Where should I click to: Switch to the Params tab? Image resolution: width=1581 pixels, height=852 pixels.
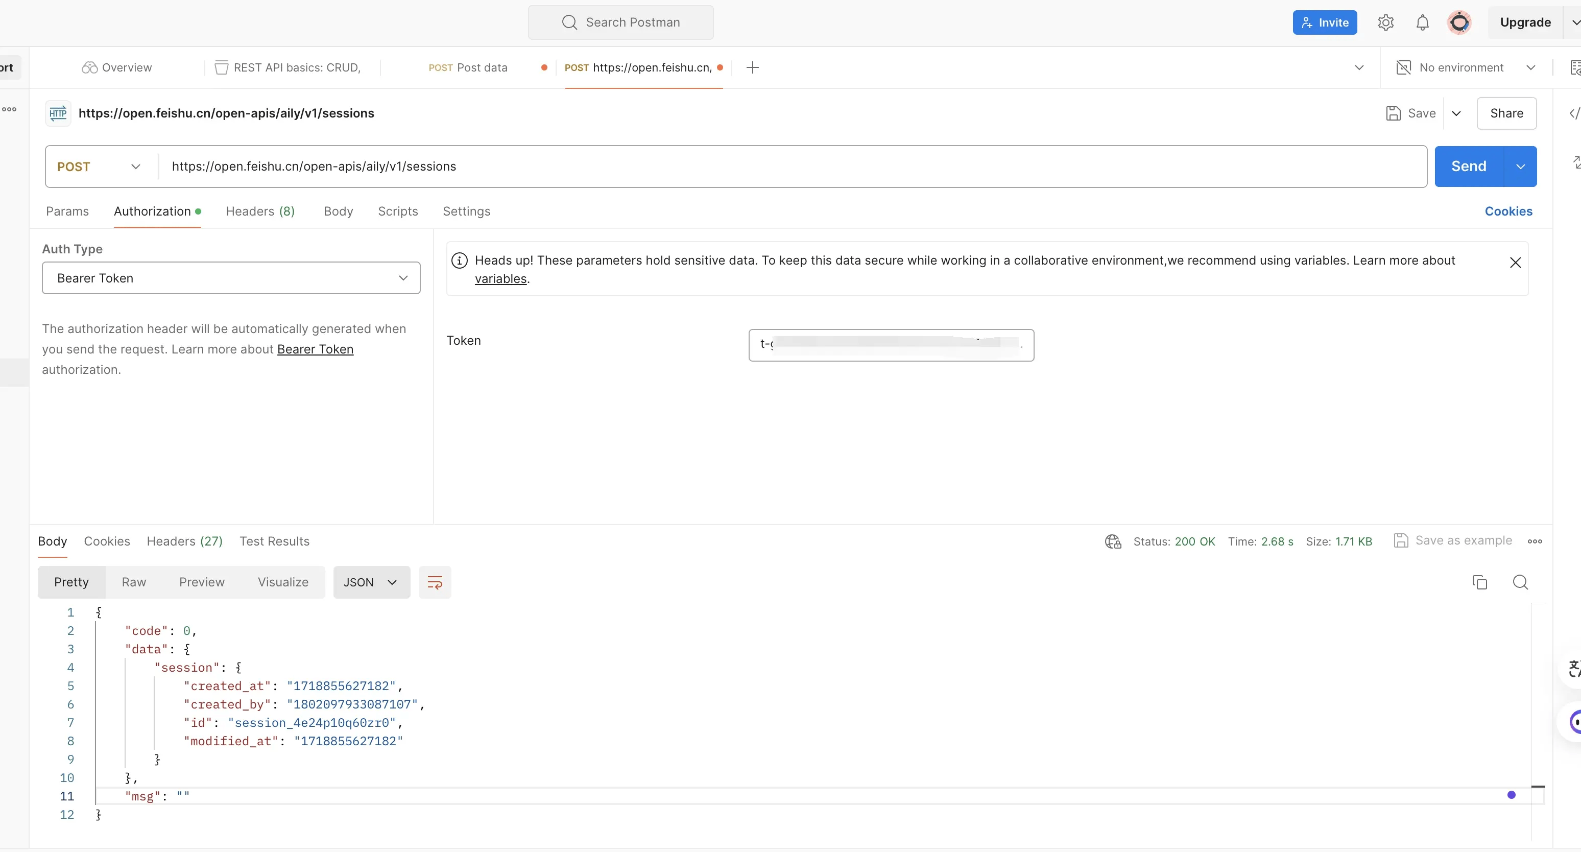pos(67,211)
